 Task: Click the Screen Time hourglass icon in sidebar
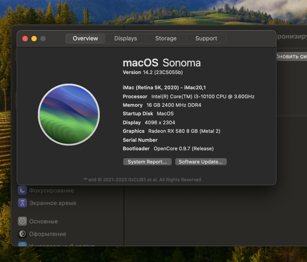(x=22, y=203)
